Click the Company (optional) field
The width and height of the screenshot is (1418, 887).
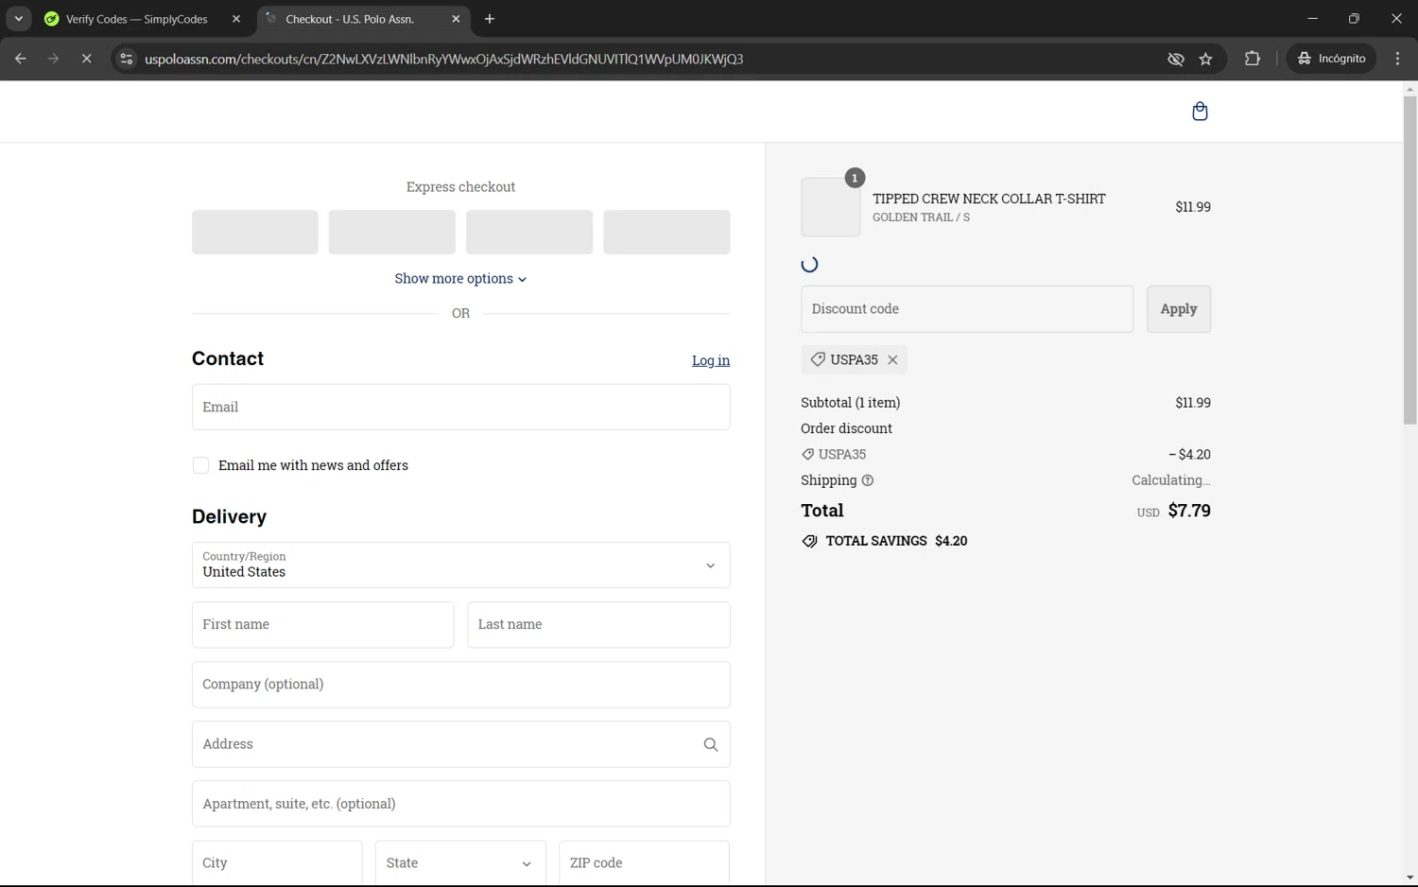pos(460,685)
